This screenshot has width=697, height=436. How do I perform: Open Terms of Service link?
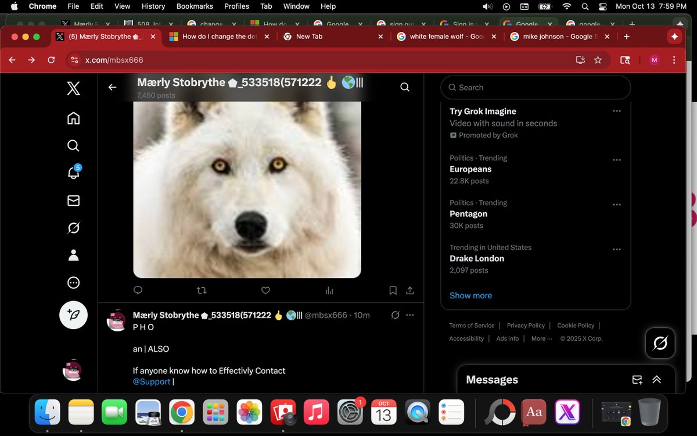coord(472,326)
